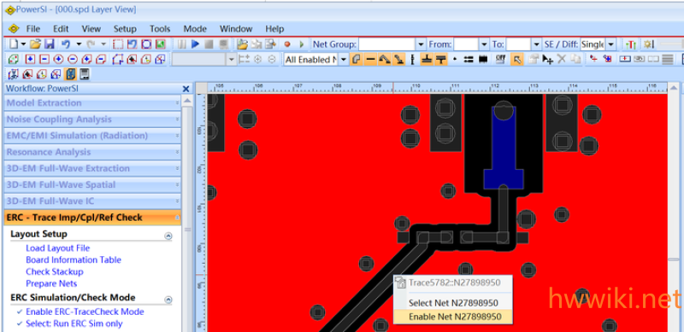Click the blue Start Simulation play icon
This screenshot has width=684, height=332.
[x=195, y=44]
